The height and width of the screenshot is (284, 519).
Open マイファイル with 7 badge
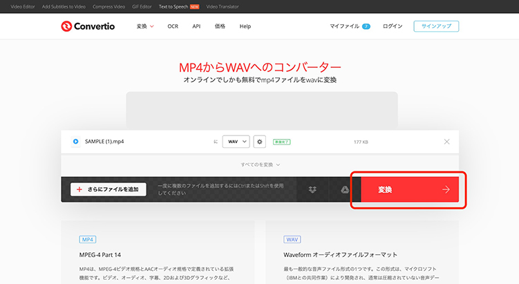click(x=350, y=26)
